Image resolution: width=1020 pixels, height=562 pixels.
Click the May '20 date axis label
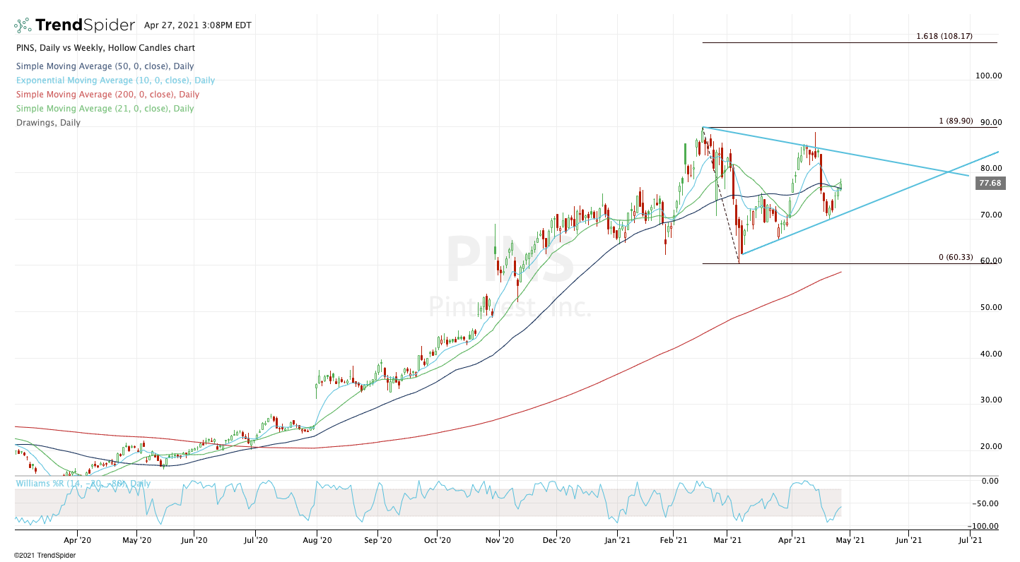pyautogui.click(x=136, y=542)
